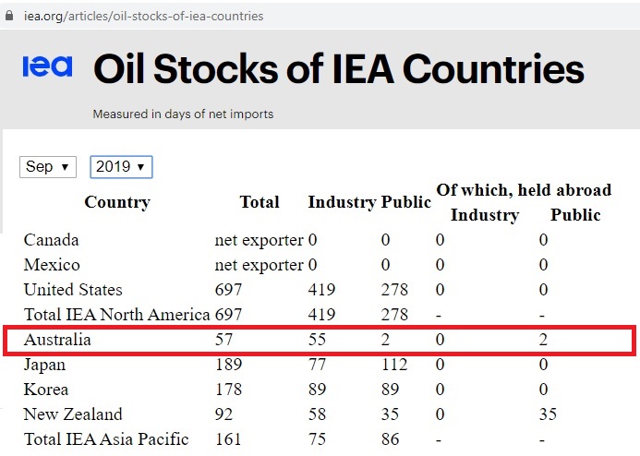Click Canada's 'net exporter' total cell
Image resolution: width=640 pixels, height=456 pixels.
coord(260,240)
